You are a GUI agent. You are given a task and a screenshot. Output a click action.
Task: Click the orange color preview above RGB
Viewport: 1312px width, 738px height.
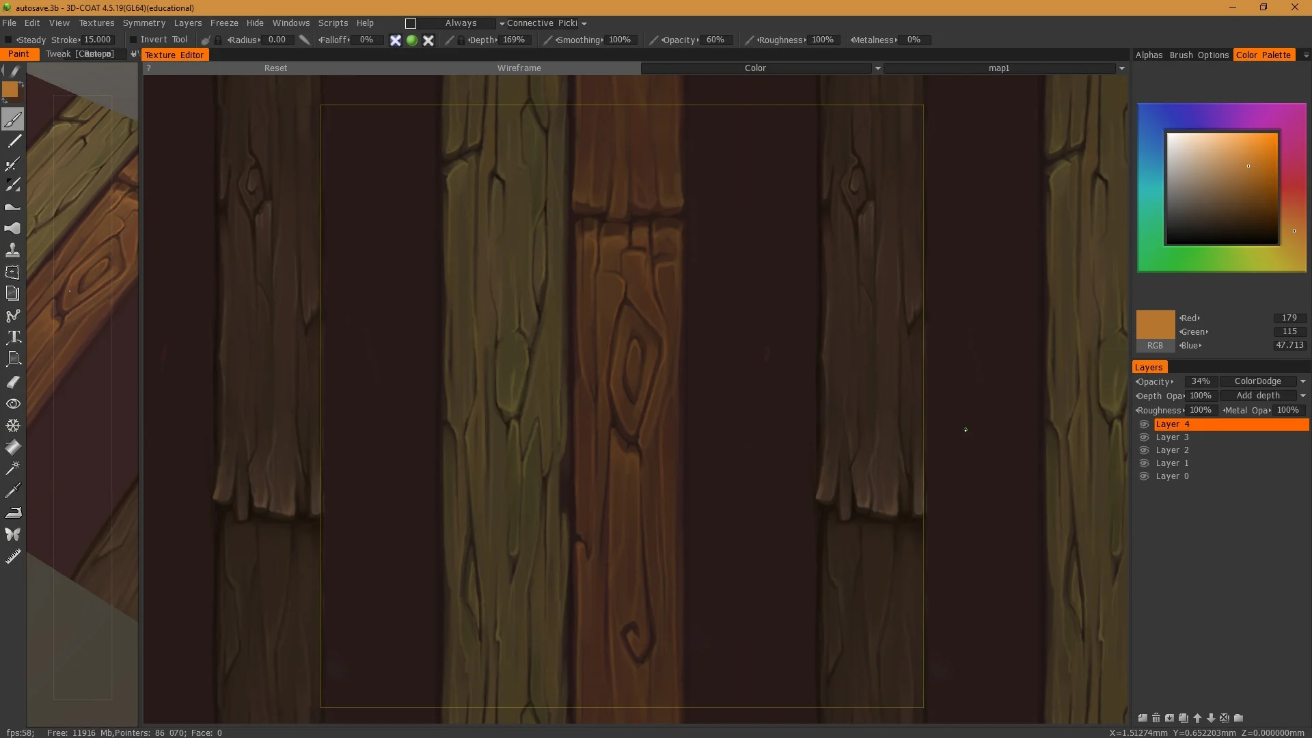(x=1155, y=325)
